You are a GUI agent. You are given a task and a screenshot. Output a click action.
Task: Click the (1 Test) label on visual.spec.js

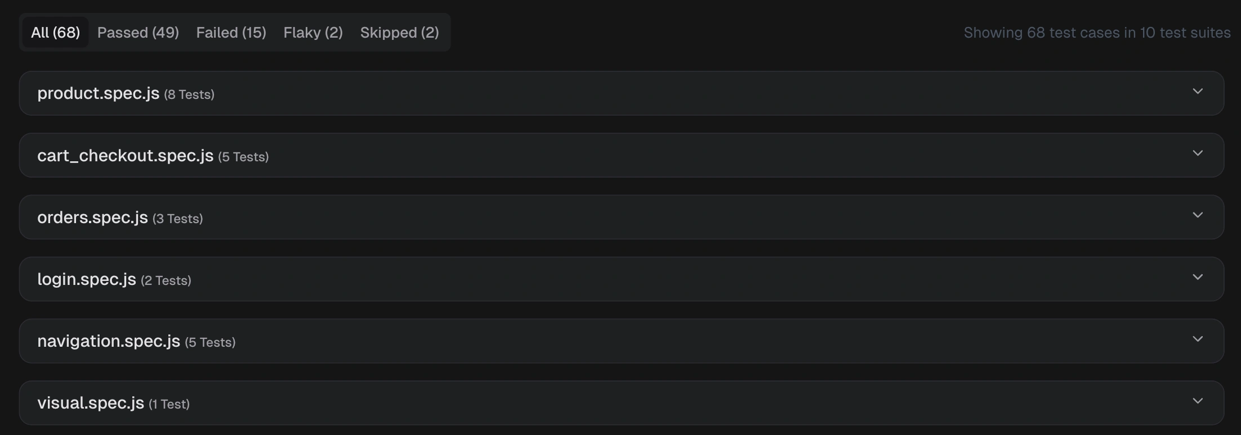[169, 404]
